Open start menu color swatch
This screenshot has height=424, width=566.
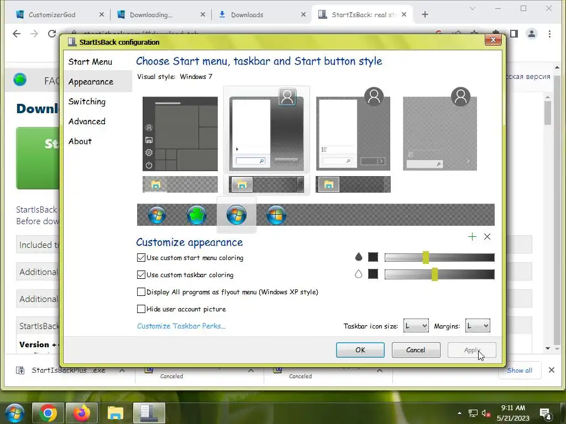pos(373,257)
